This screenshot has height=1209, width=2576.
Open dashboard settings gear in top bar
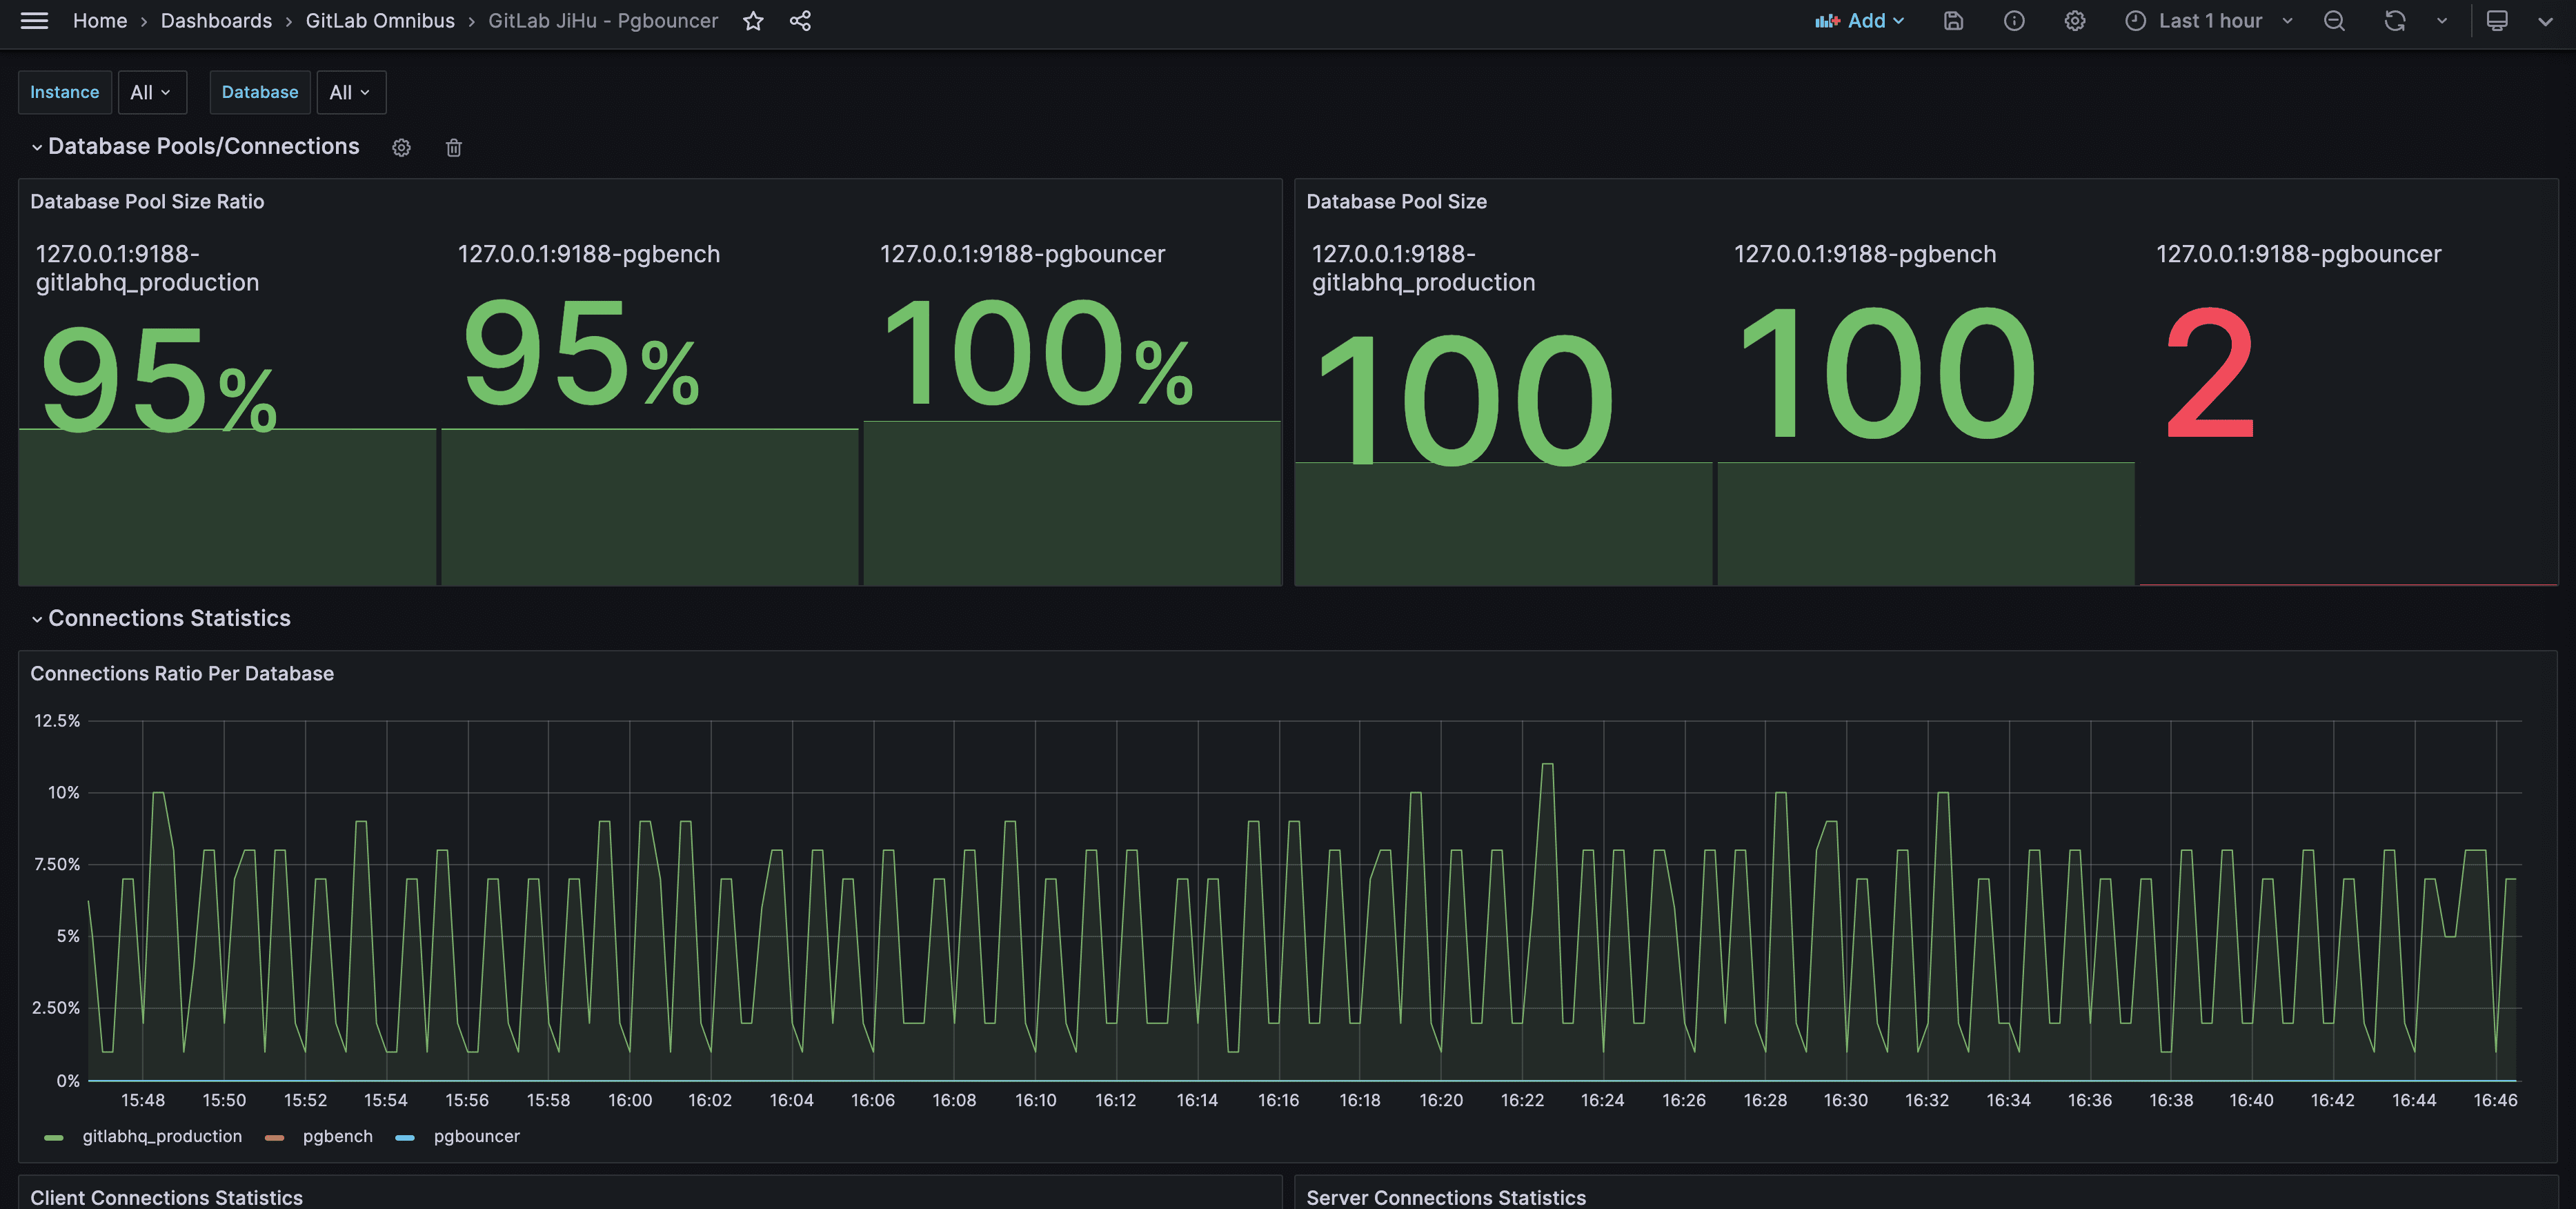coord(2075,21)
